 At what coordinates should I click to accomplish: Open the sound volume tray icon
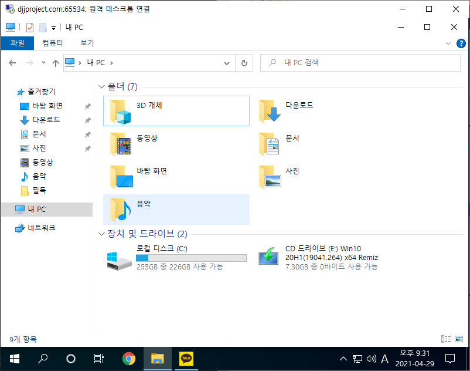pyautogui.click(x=371, y=359)
